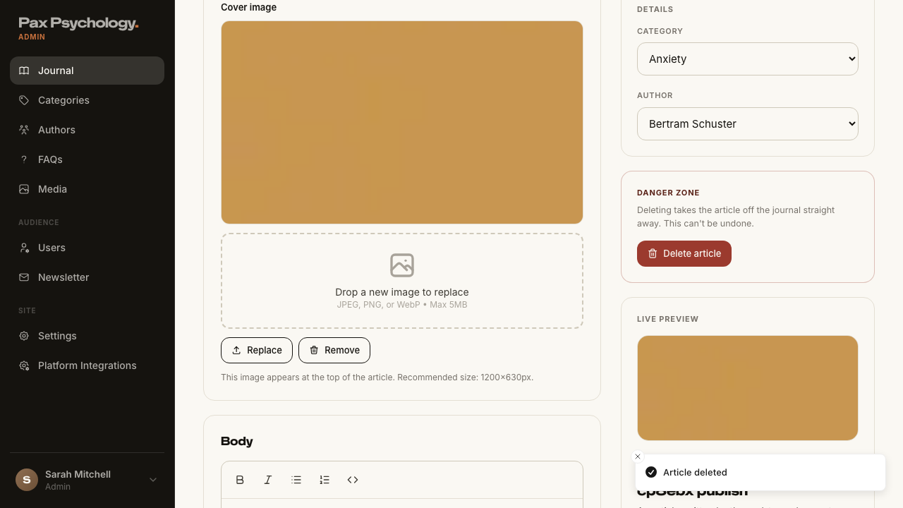Image resolution: width=903 pixels, height=508 pixels.
Task: Dismiss the Article deleted notification
Action: point(638,456)
